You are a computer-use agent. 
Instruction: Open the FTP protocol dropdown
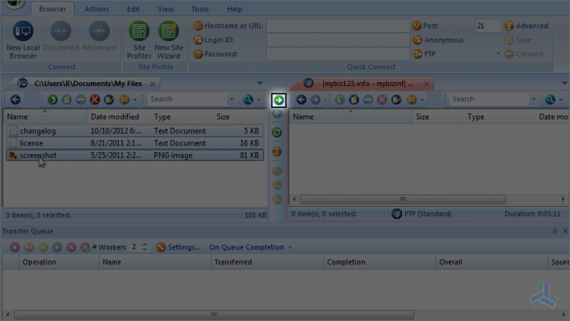[x=499, y=54]
